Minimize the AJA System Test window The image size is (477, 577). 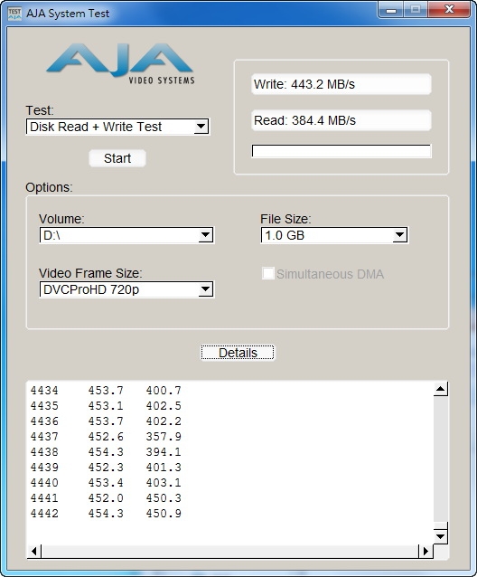click(x=390, y=9)
